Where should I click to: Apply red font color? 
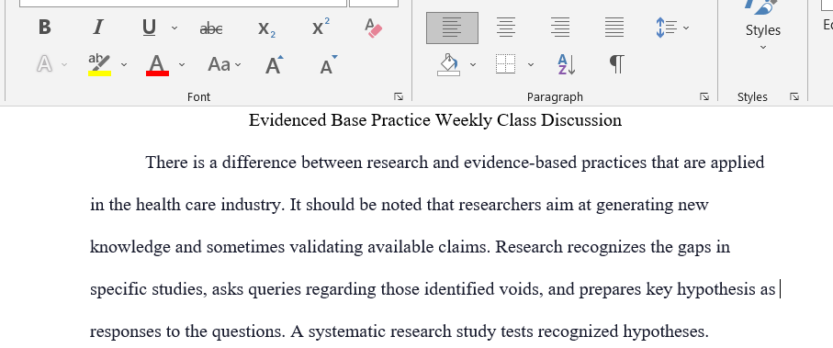(157, 65)
